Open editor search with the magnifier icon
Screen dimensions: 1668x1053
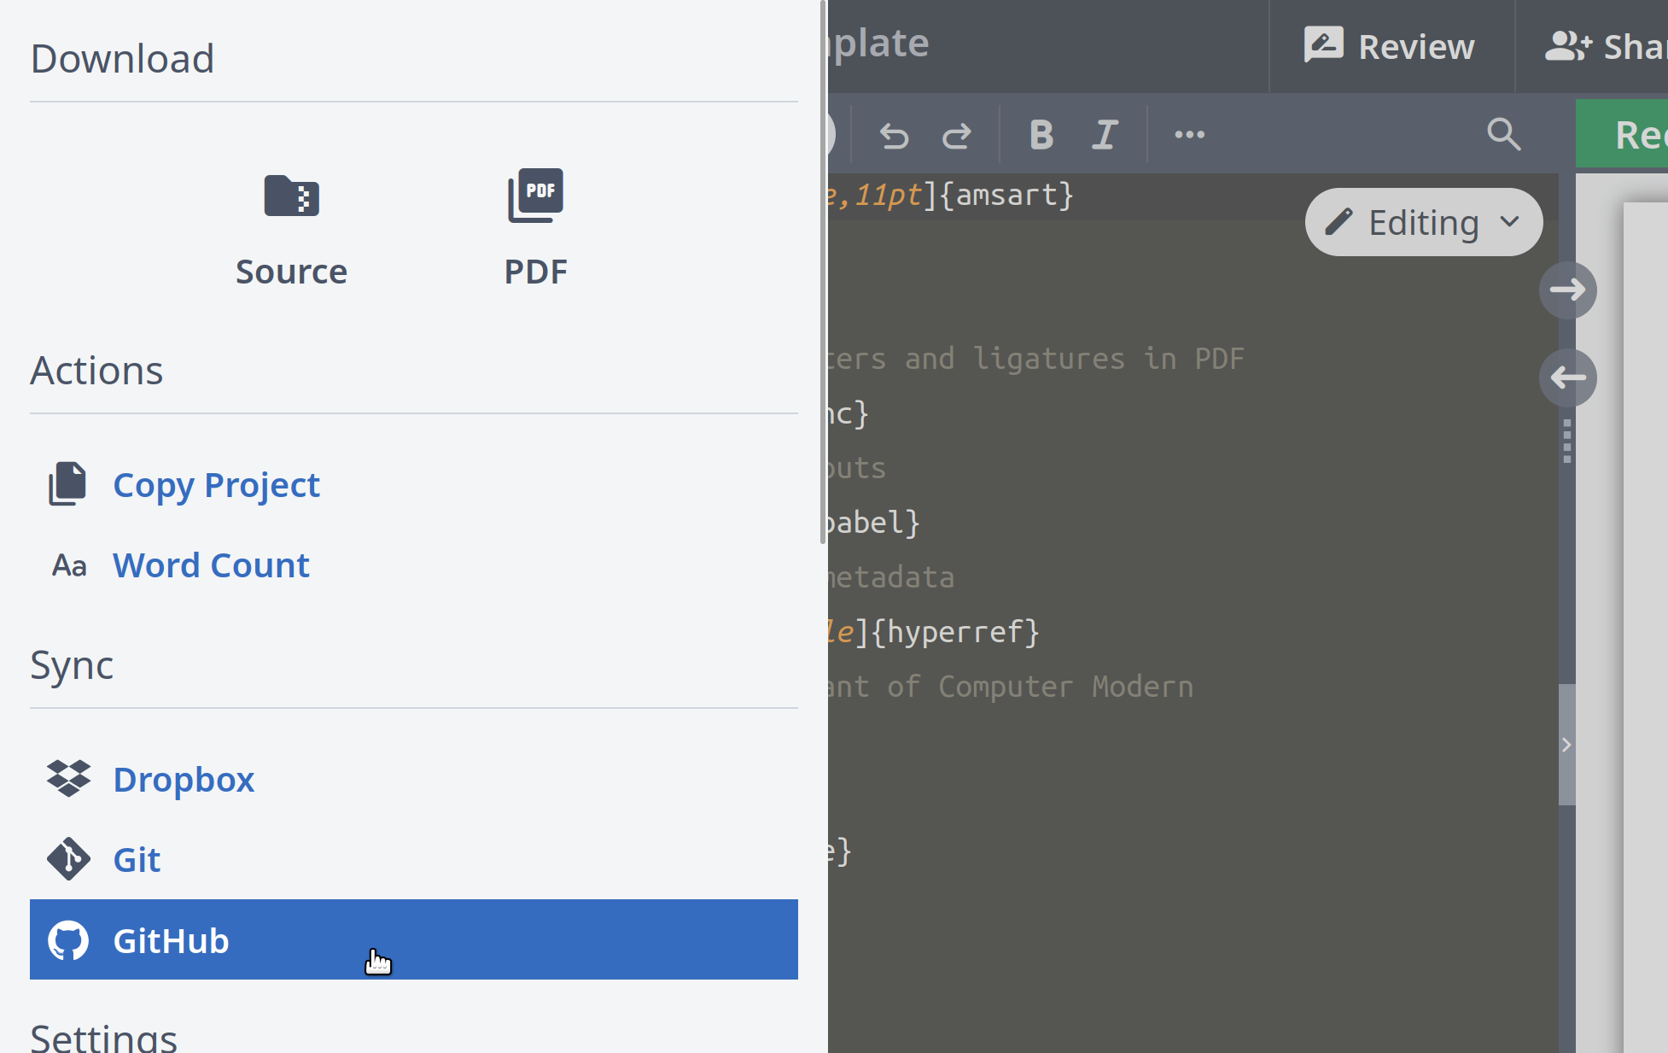coord(1504,134)
